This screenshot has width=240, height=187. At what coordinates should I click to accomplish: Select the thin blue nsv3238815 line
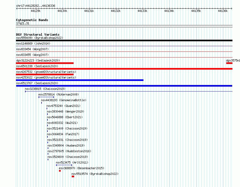pos(129,91)
